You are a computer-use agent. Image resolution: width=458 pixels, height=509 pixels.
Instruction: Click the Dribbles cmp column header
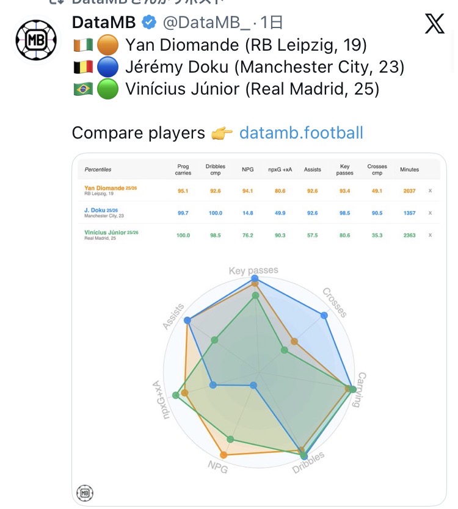(x=216, y=169)
